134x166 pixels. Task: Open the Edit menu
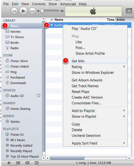(x=15, y=4)
